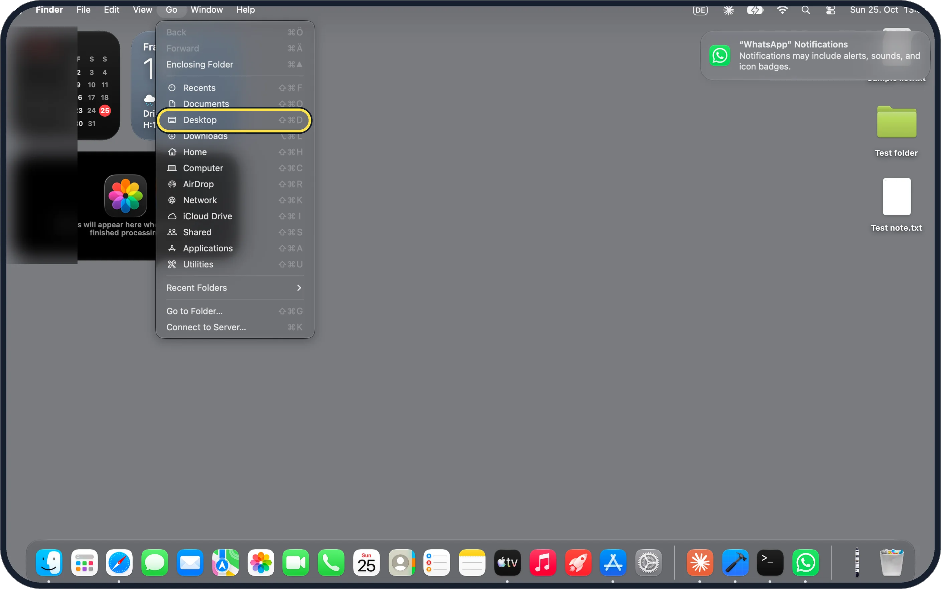Select Enclosing Folder menu item
Screen dimensions: 941x589
(235, 64)
